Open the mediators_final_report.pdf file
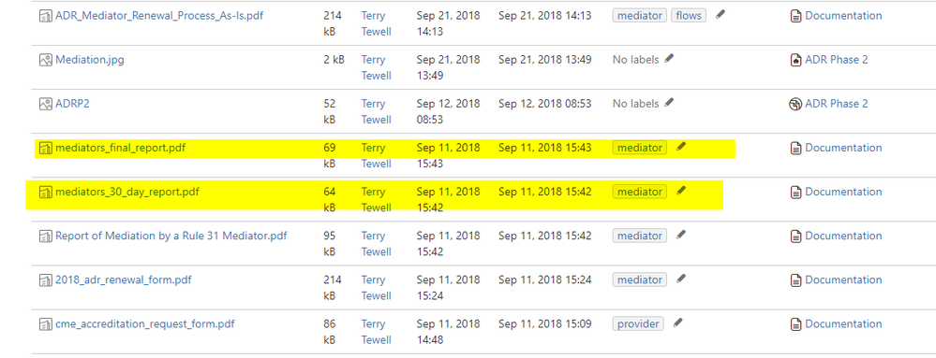The image size is (936, 358). [121, 148]
